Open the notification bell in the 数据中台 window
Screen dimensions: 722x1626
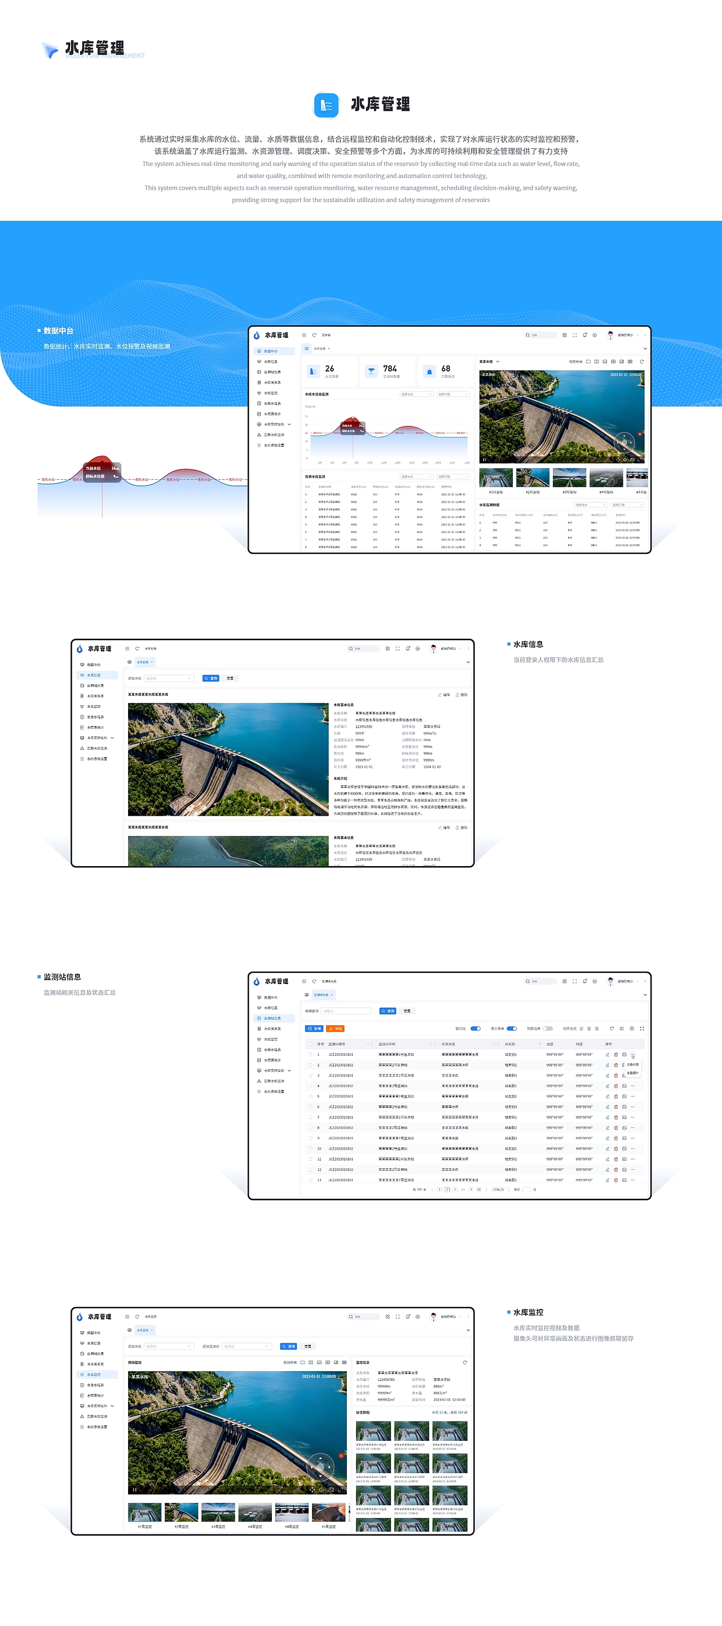[x=584, y=335]
